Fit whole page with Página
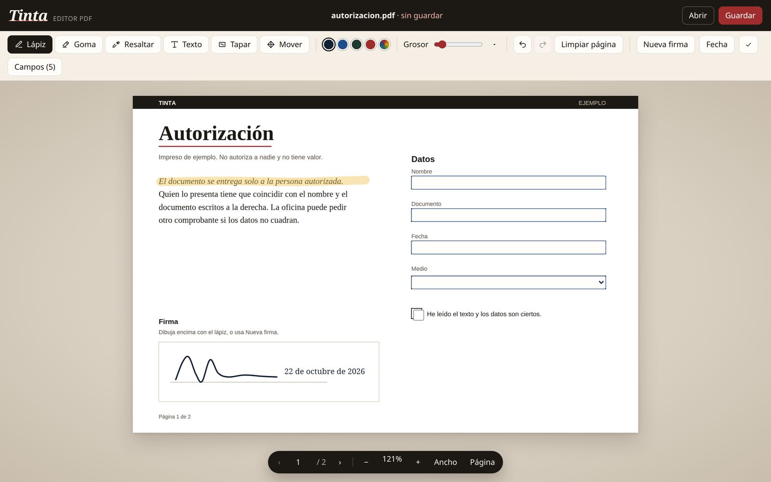 (482, 462)
